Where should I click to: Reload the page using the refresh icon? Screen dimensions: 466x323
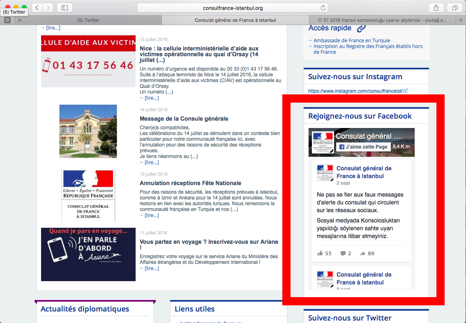click(x=323, y=8)
